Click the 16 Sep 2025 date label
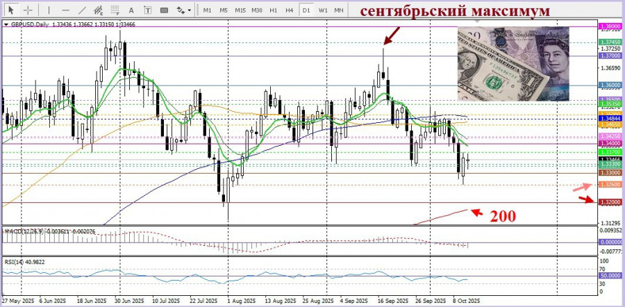 (x=392, y=301)
